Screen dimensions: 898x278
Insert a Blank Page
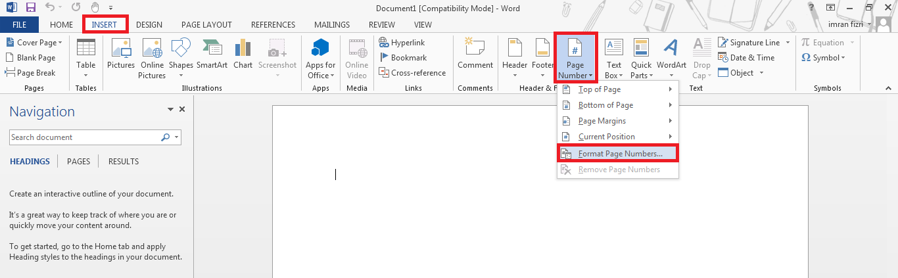coord(30,58)
